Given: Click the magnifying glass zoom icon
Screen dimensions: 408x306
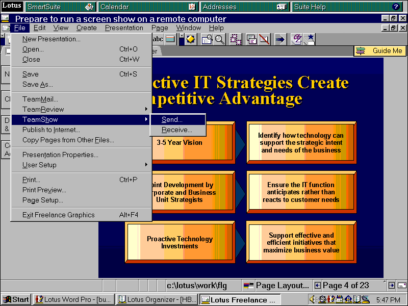Looking at the screenshot, I should (x=219, y=39).
